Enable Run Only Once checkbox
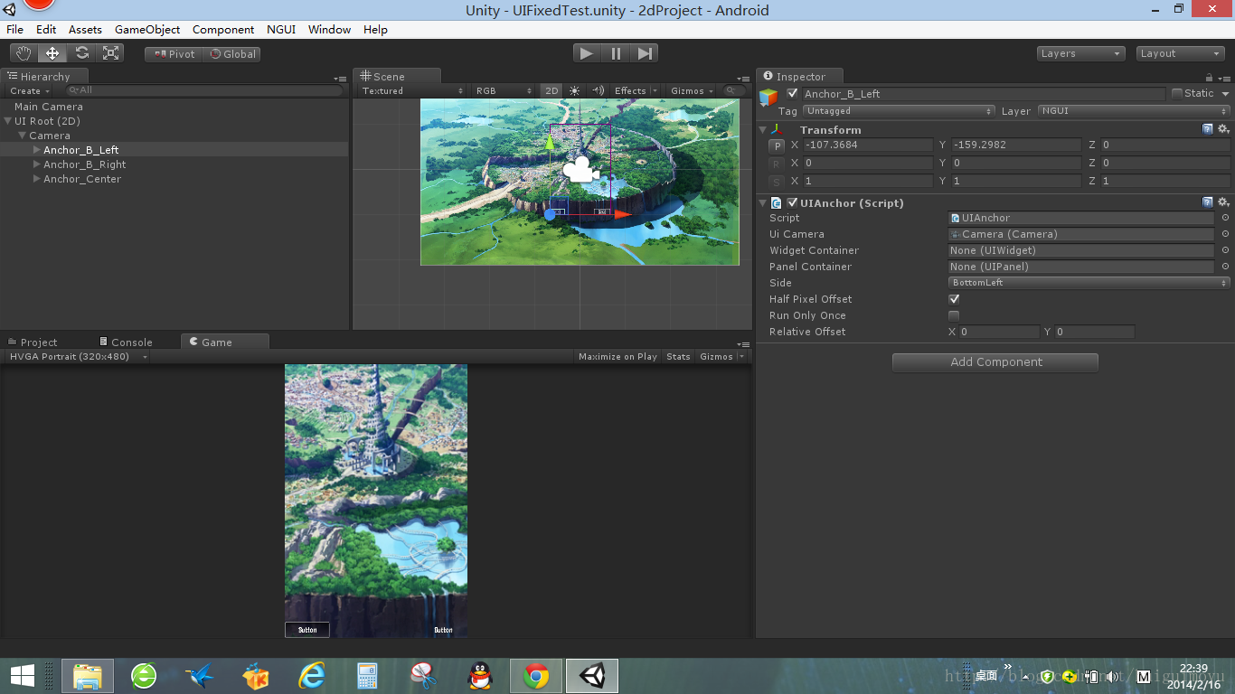The height and width of the screenshot is (694, 1235). (954, 315)
